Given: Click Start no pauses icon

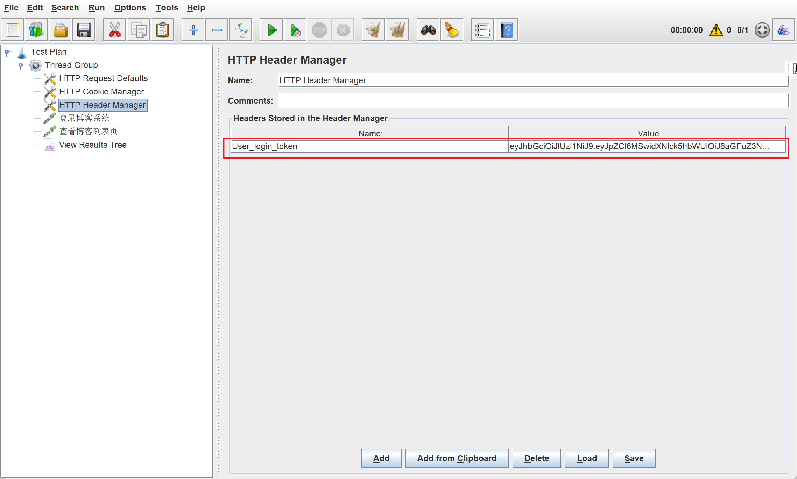Looking at the screenshot, I should [x=295, y=30].
